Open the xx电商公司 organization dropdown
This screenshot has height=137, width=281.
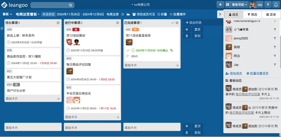coord(140,5)
